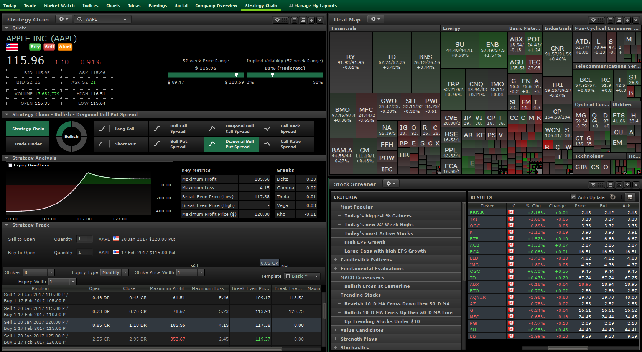The image size is (642, 352).
Task: Click the Sell to Open quantity field
Action: tap(84, 239)
